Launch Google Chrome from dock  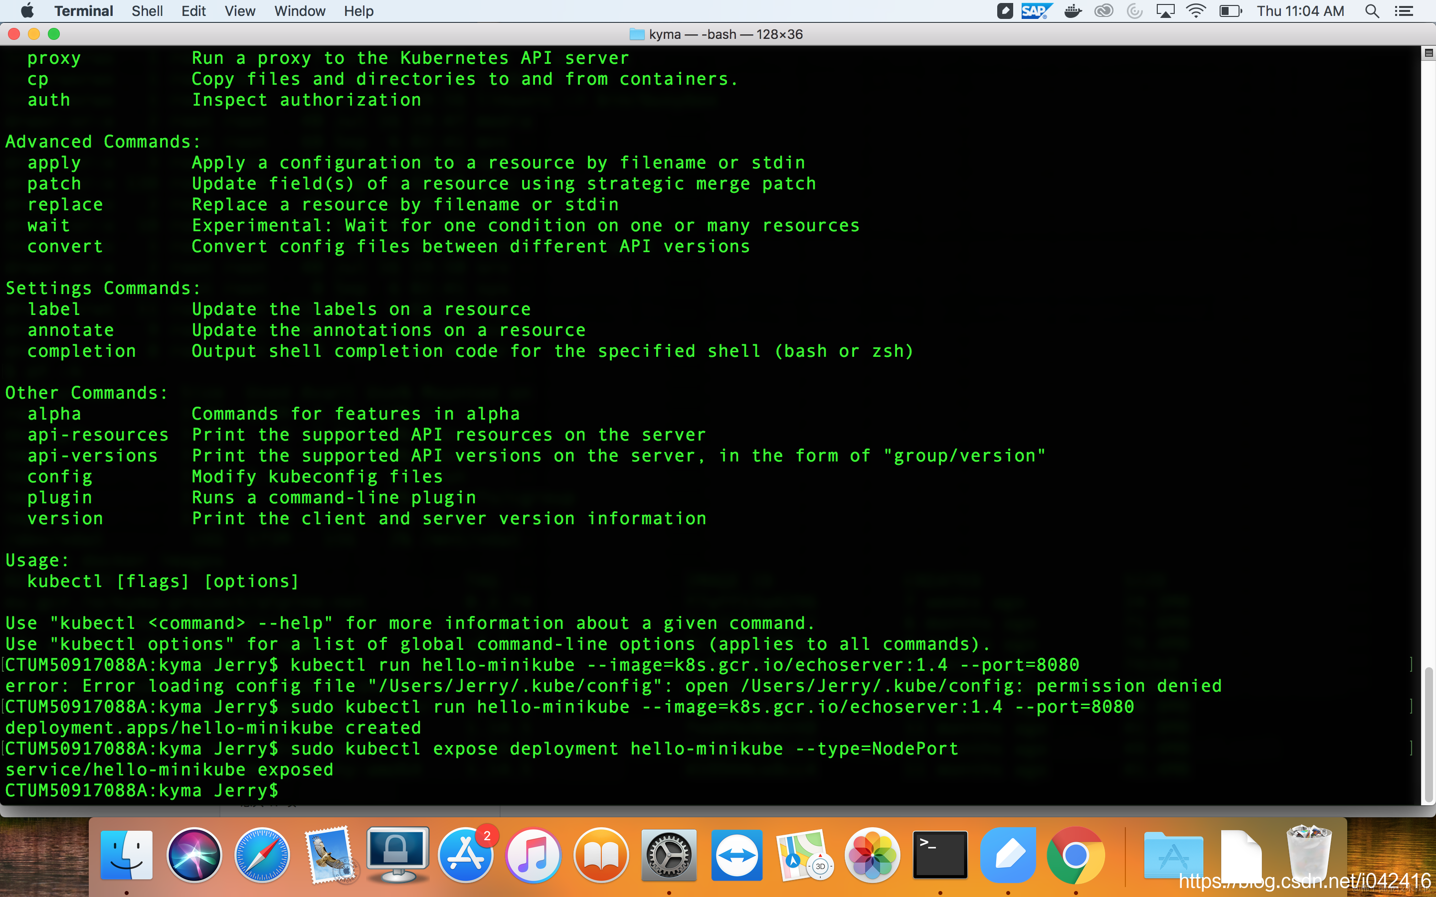[1075, 856]
